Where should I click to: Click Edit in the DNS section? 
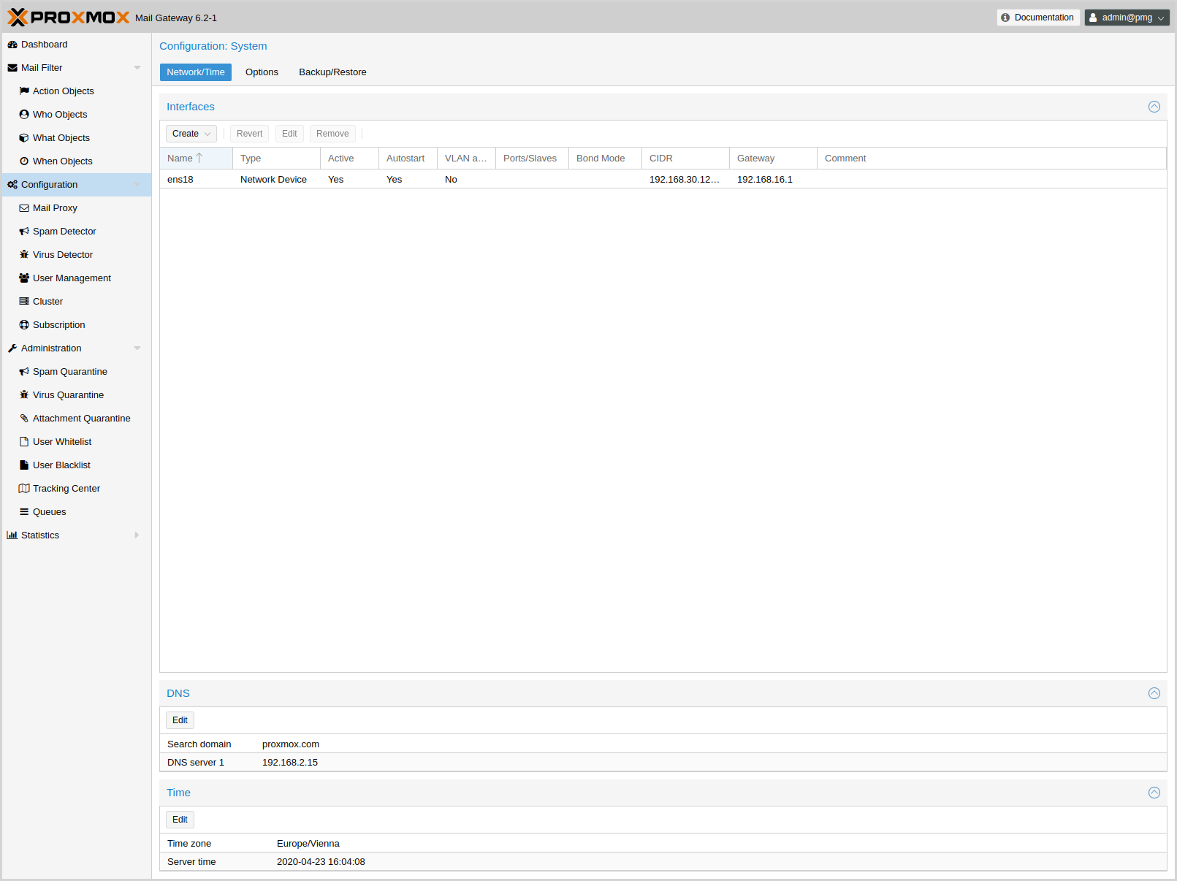point(180,720)
